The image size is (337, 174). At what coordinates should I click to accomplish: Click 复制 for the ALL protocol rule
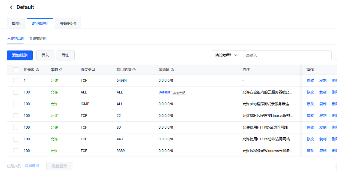(x=323, y=92)
